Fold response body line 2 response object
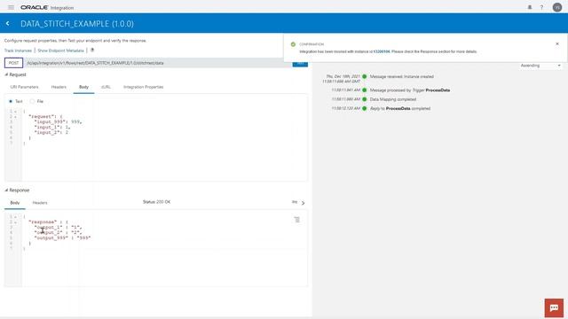Image resolution: width=568 pixels, height=319 pixels. pos(16,222)
